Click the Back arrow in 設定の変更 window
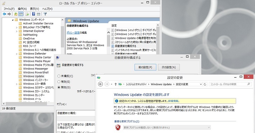Image resolution: width=255 pixels, height=133 pixels. (101, 84)
